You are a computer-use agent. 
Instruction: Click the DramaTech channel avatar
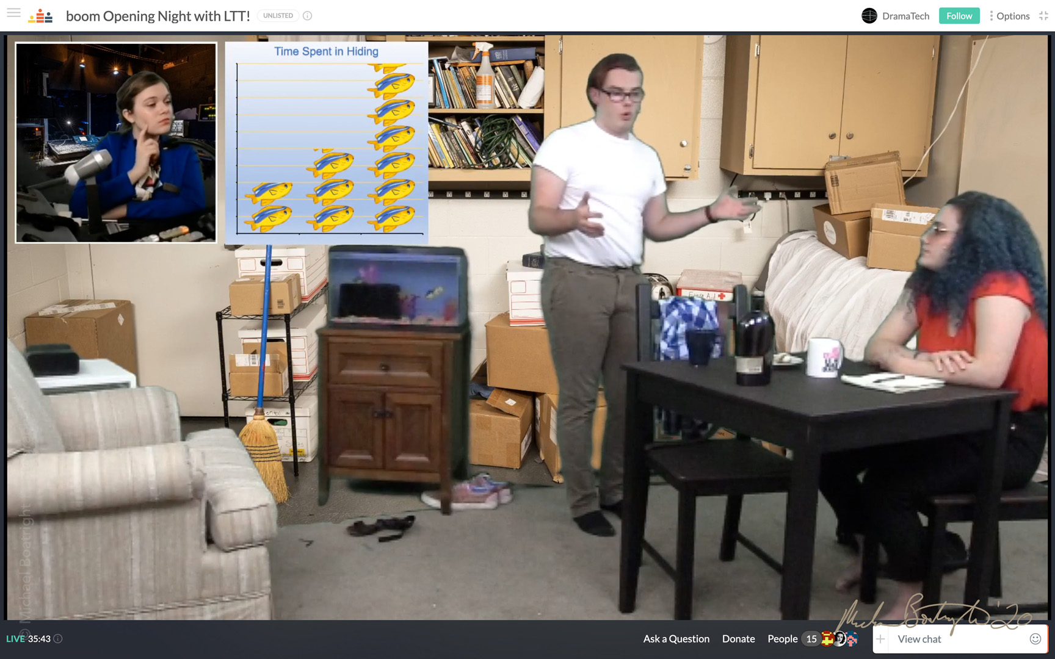[869, 16]
